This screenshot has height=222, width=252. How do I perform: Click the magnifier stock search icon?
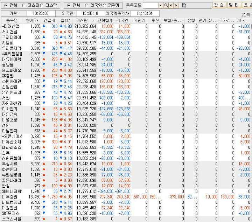(166, 6)
